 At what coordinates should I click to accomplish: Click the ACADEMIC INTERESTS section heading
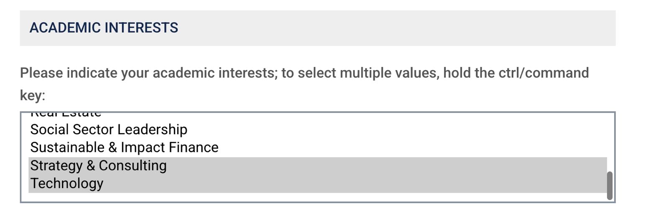tap(104, 28)
